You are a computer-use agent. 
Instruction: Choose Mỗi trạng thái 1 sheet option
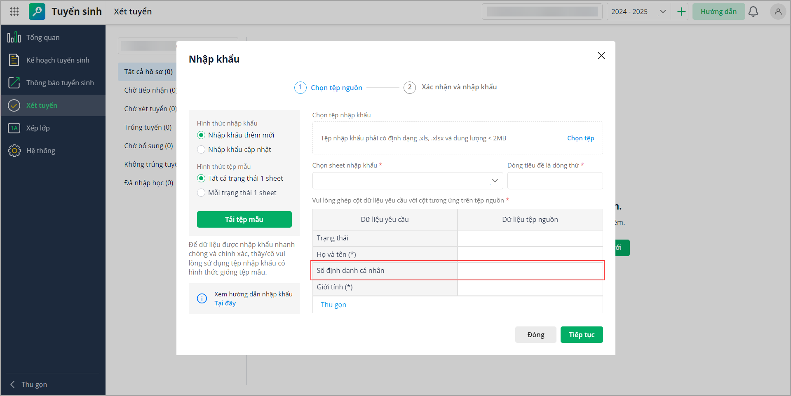pyautogui.click(x=201, y=193)
